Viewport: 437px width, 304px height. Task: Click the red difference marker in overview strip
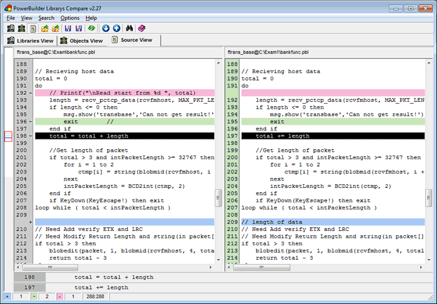click(x=8, y=136)
